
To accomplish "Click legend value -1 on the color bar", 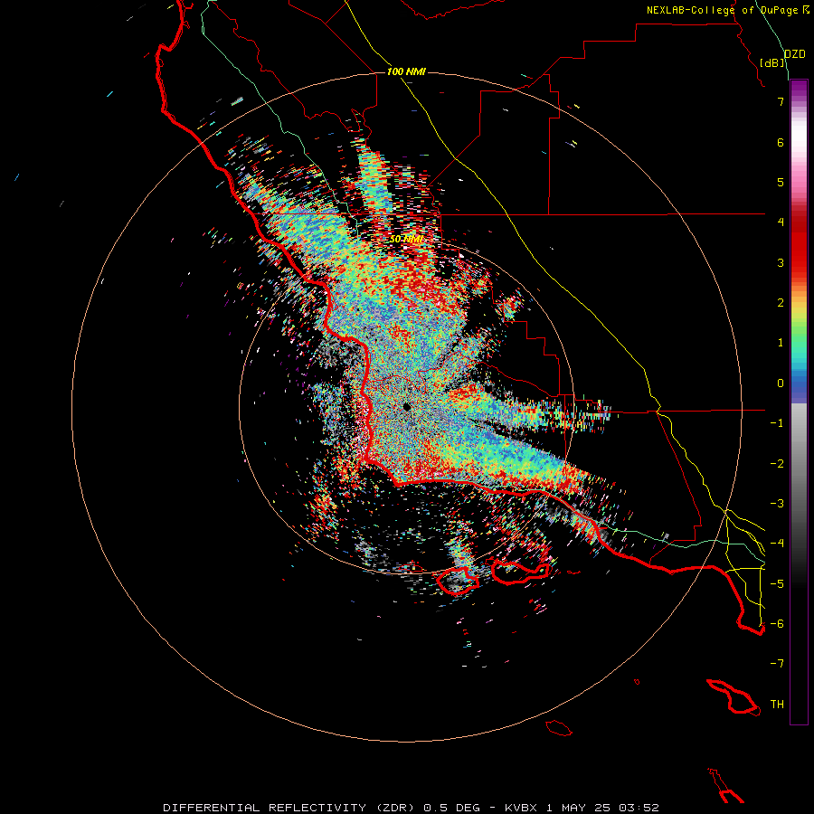I will coord(777,423).
